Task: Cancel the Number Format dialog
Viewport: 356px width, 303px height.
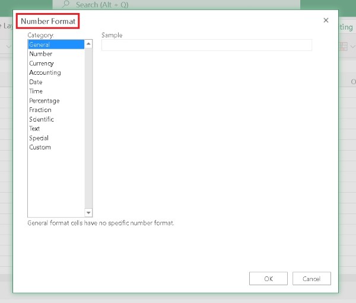Action: pyautogui.click(x=311, y=279)
